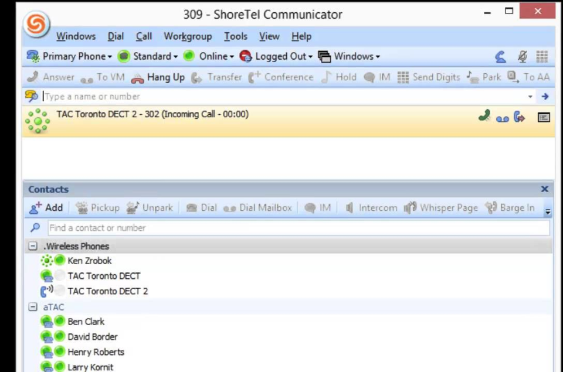Click the IM button in call toolbar

pyautogui.click(x=377, y=77)
